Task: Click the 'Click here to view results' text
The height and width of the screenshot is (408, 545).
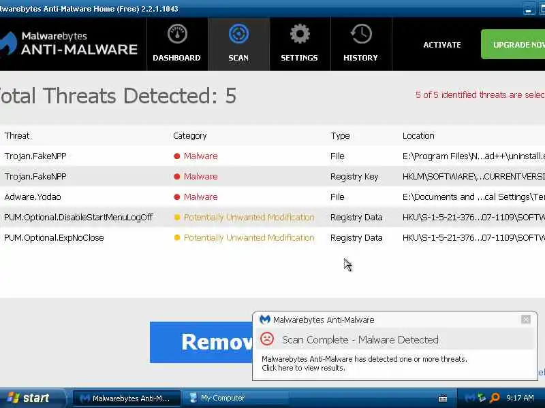Action: tap(303, 368)
